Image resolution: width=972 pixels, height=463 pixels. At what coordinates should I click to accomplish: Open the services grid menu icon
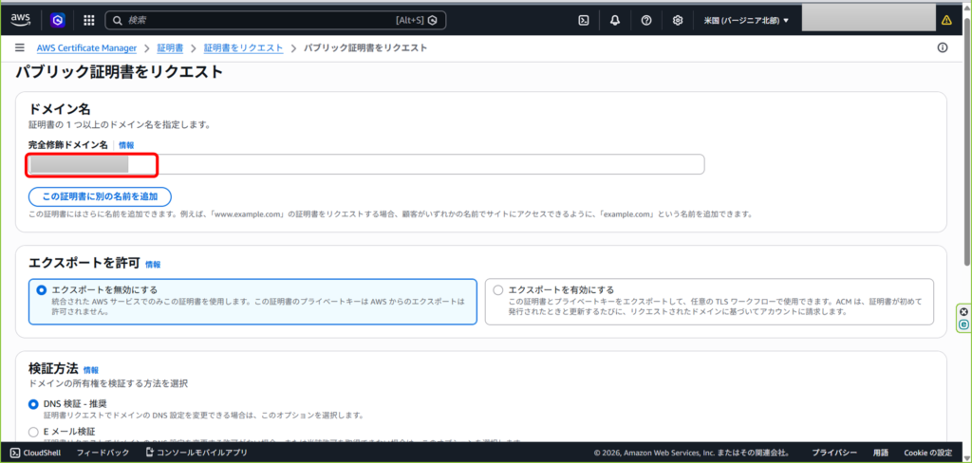tap(88, 20)
